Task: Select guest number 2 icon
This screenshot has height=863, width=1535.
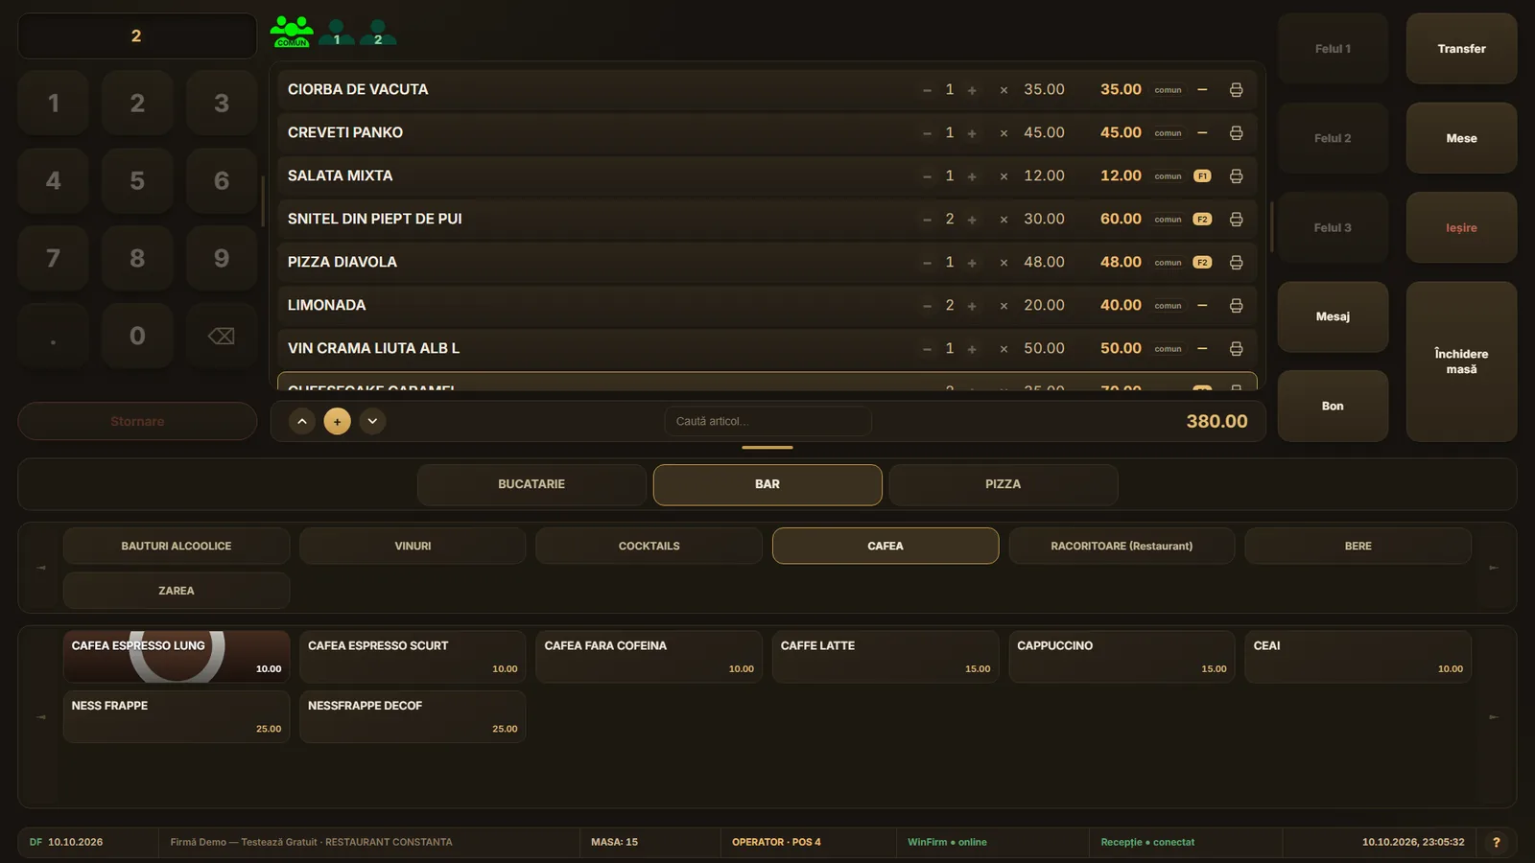Action: click(x=378, y=33)
